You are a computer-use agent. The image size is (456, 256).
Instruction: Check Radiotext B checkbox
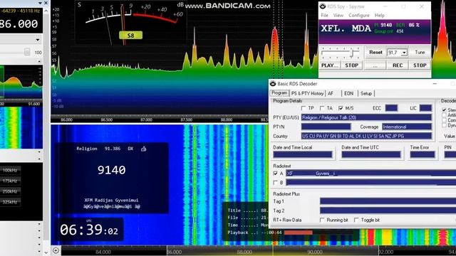coord(275,183)
